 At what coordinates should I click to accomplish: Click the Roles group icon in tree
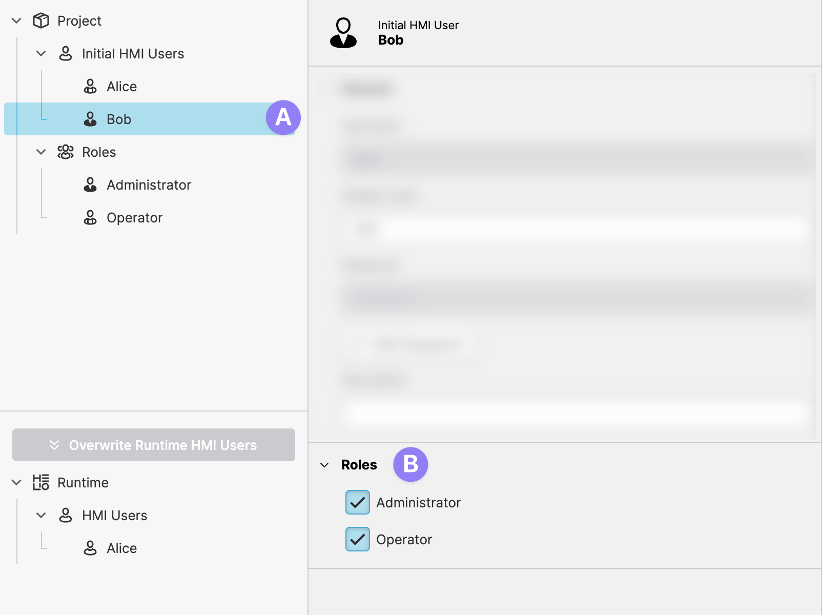(x=66, y=152)
